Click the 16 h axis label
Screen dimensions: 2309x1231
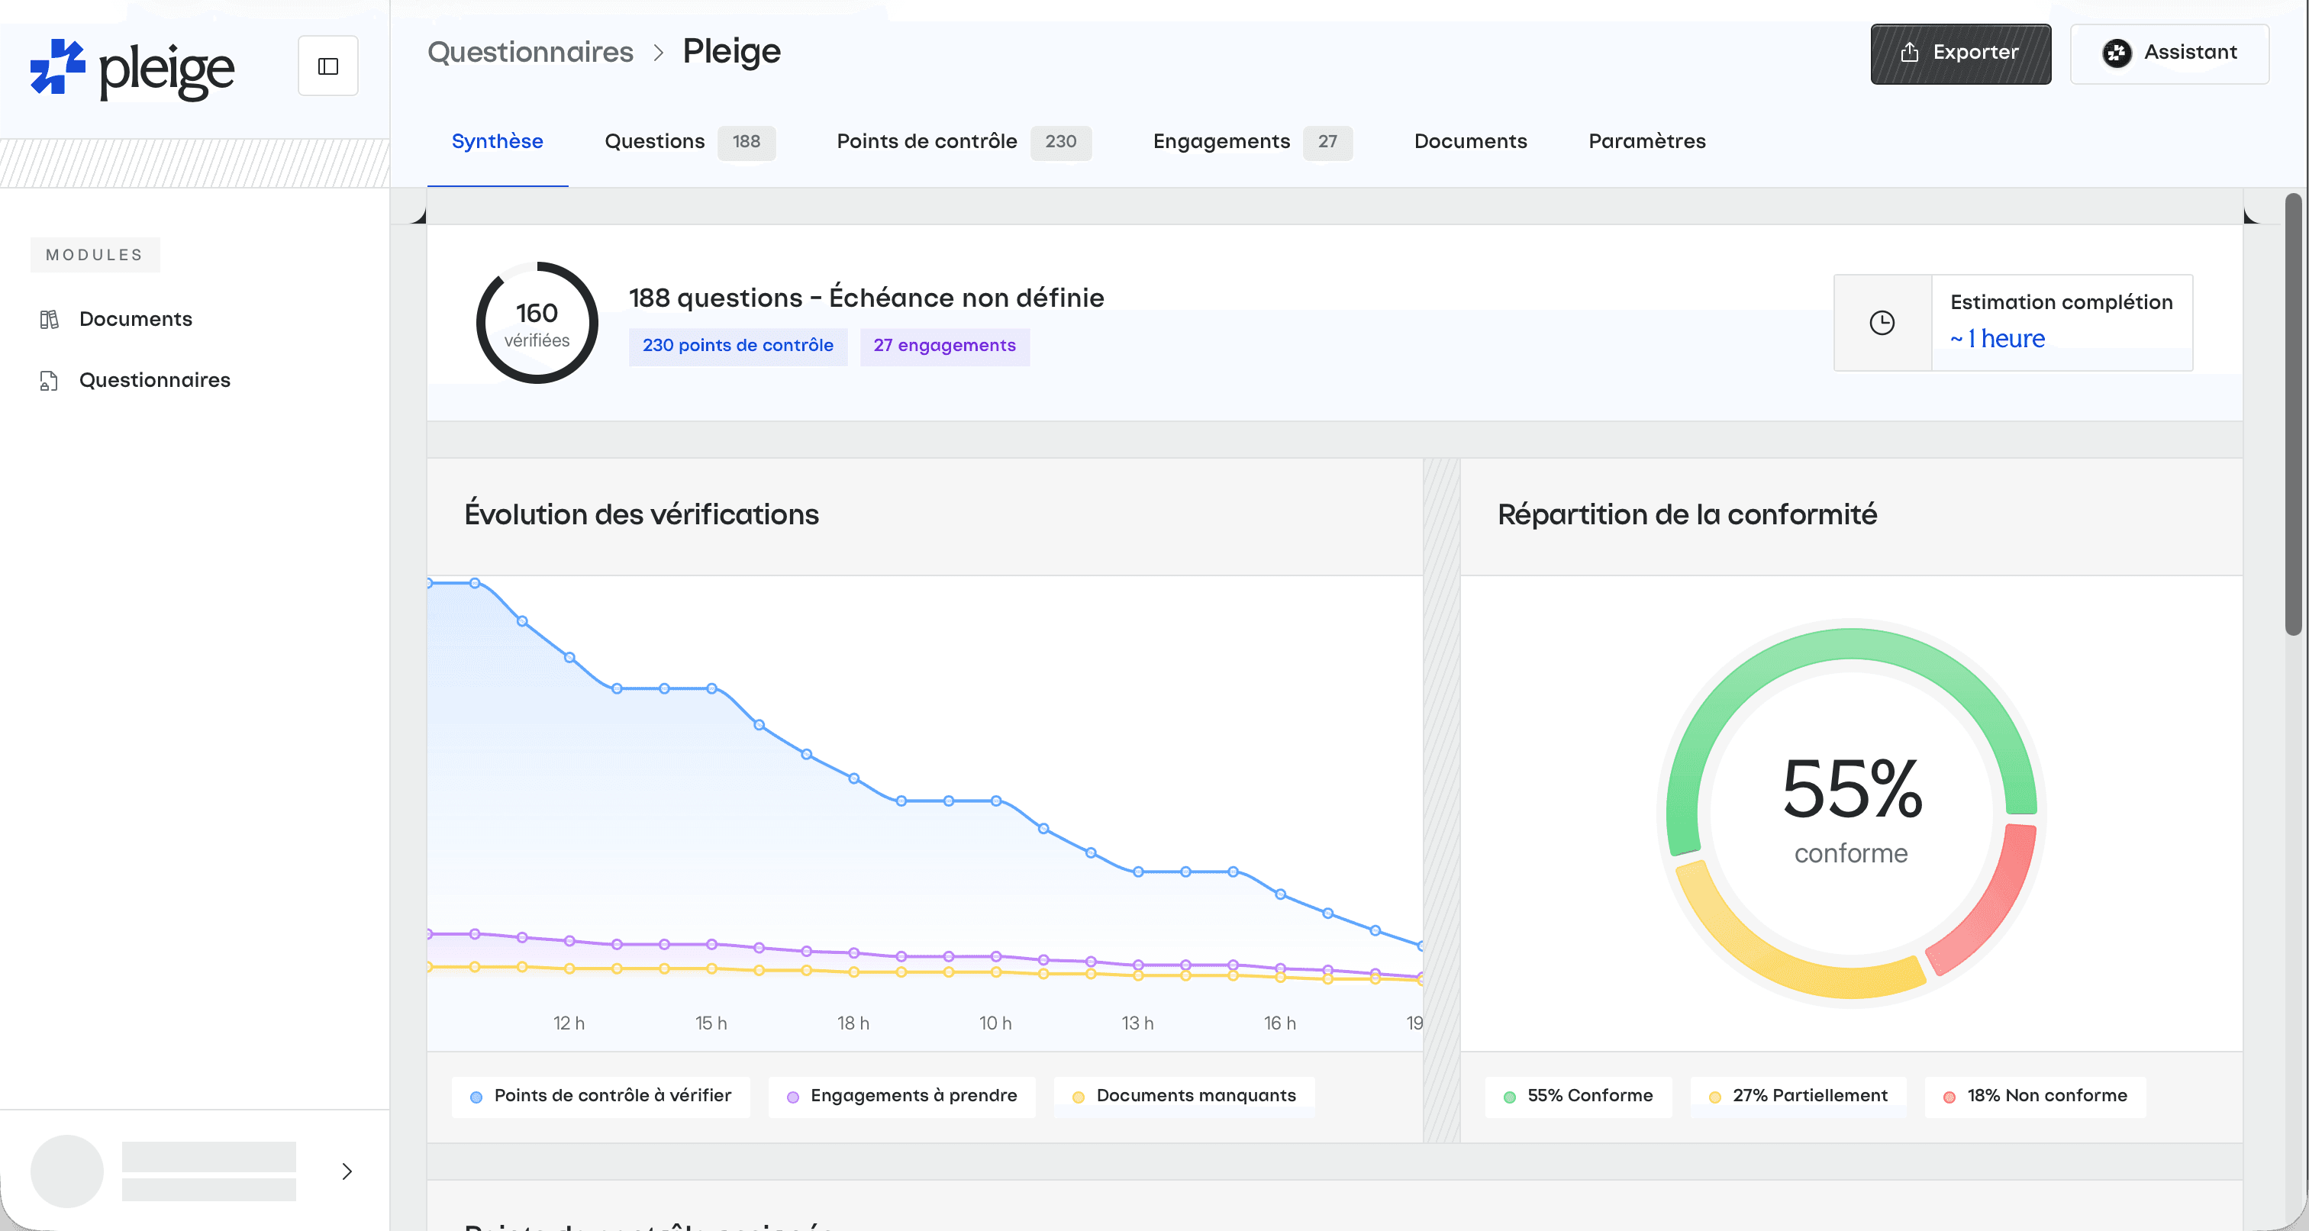click(x=1280, y=1023)
